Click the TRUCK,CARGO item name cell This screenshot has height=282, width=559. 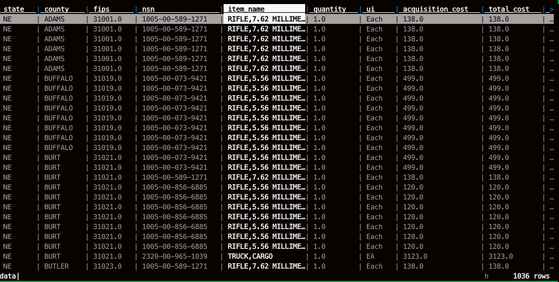click(250, 256)
